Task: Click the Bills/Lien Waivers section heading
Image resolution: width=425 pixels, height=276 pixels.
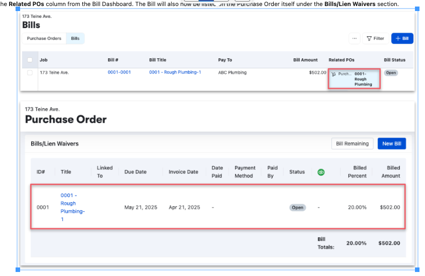Action: (x=54, y=144)
